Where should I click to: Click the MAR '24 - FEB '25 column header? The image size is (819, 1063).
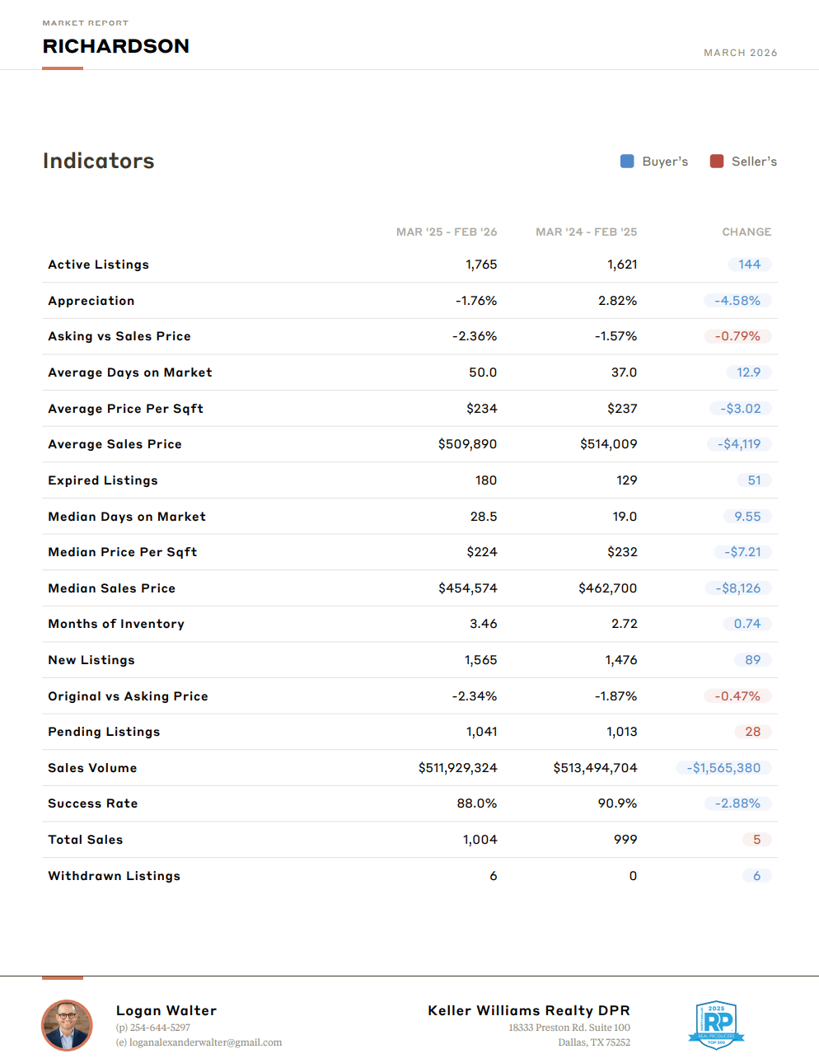(586, 232)
